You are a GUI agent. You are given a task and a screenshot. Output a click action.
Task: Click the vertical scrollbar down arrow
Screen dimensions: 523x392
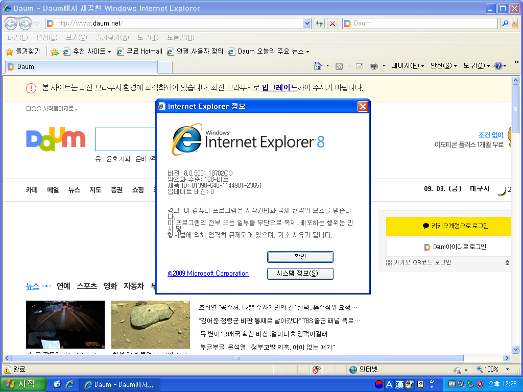pyautogui.click(x=515, y=349)
